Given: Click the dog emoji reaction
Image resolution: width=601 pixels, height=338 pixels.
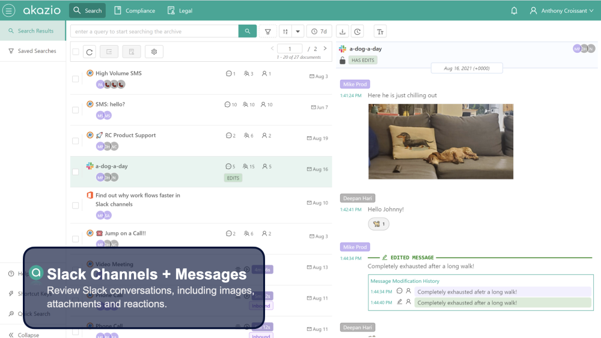Looking at the screenshot, I should (x=379, y=224).
